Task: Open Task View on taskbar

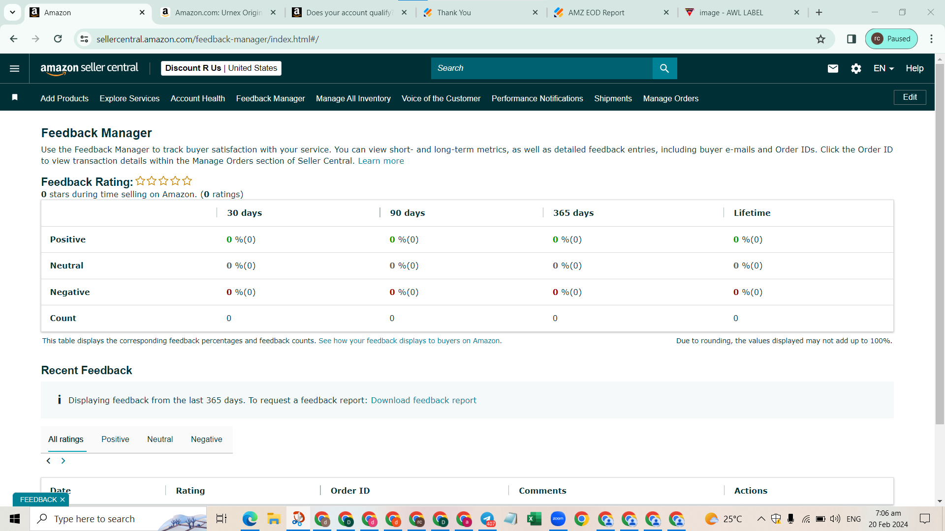Action: coord(221,519)
